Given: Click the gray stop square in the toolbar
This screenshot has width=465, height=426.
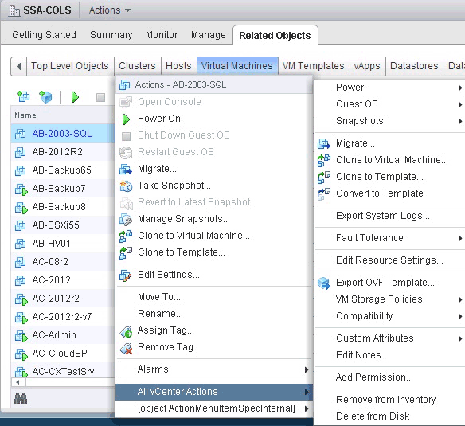Looking at the screenshot, I should pyautogui.click(x=100, y=97).
